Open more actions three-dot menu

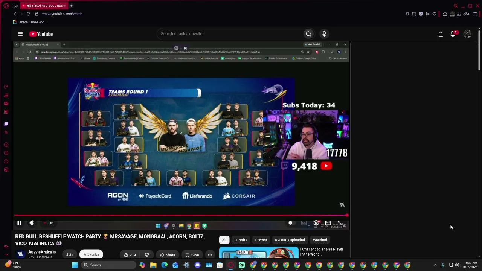click(210, 255)
